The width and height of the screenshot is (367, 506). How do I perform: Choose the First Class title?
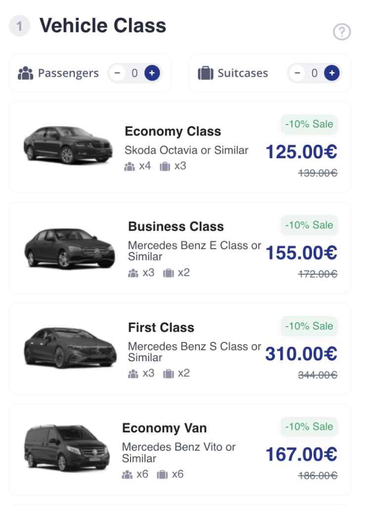click(x=161, y=328)
